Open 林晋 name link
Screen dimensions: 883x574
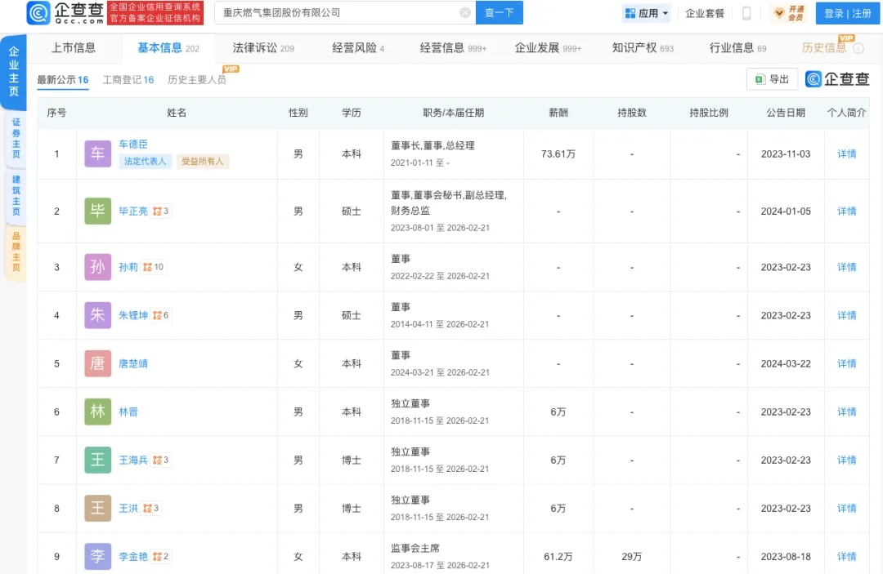[128, 412]
